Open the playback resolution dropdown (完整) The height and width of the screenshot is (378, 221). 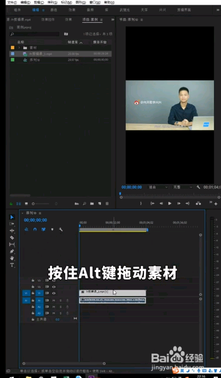(183, 187)
